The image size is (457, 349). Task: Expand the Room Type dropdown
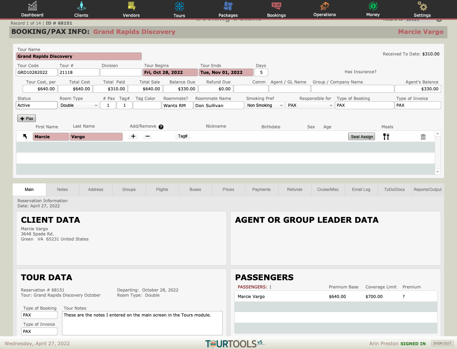click(x=79, y=105)
